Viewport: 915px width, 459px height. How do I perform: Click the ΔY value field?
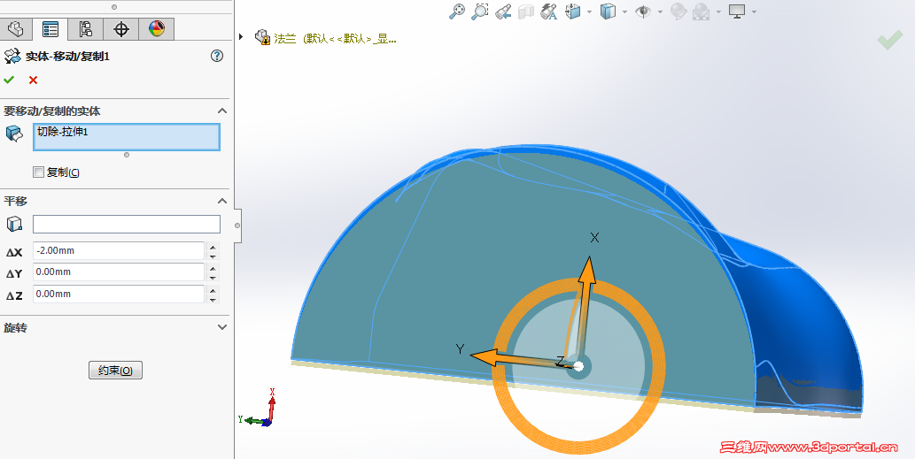tap(119, 272)
